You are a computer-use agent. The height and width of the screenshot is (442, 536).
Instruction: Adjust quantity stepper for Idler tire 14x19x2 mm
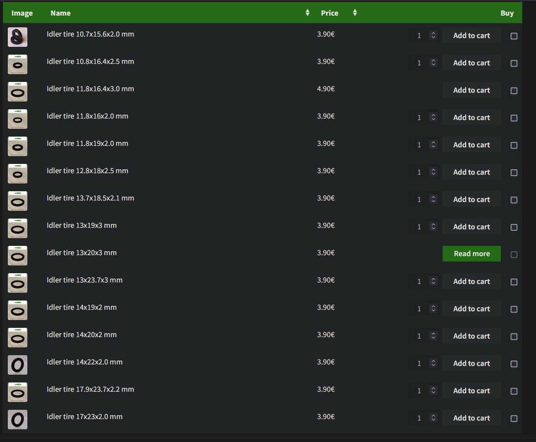[433, 308]
